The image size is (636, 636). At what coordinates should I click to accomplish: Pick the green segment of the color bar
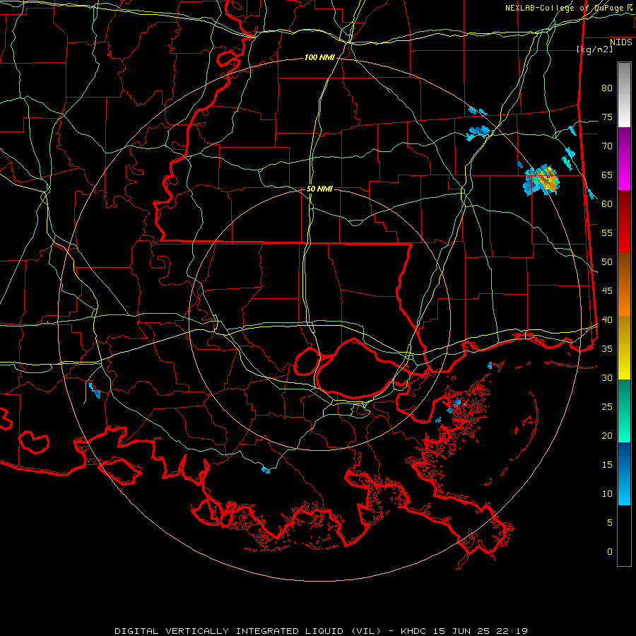[624, 411]
